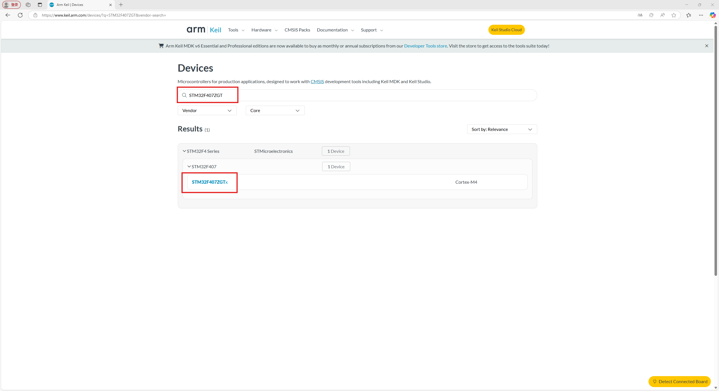Open CMSIS Packs page
This screenshot has width=719, height=391.
pos(297,30)
